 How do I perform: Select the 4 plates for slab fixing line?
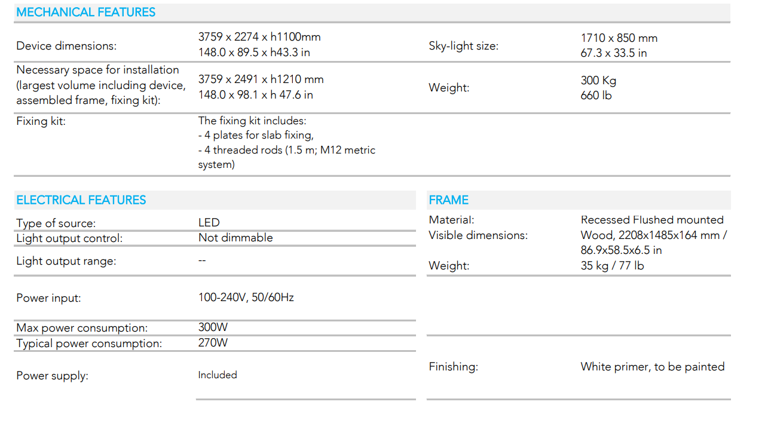[x=256, y=135]
